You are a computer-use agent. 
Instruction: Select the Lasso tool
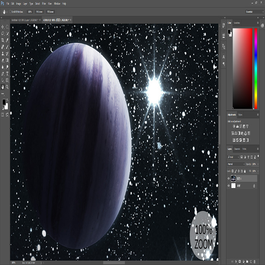point(3,34)
